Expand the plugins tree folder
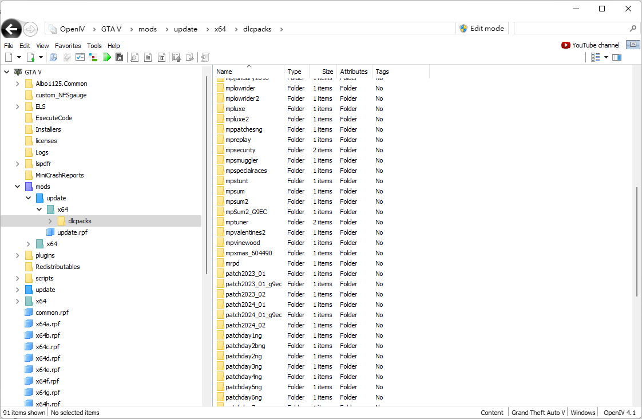The width and height of the screenshot is (642, 419). 17,255
